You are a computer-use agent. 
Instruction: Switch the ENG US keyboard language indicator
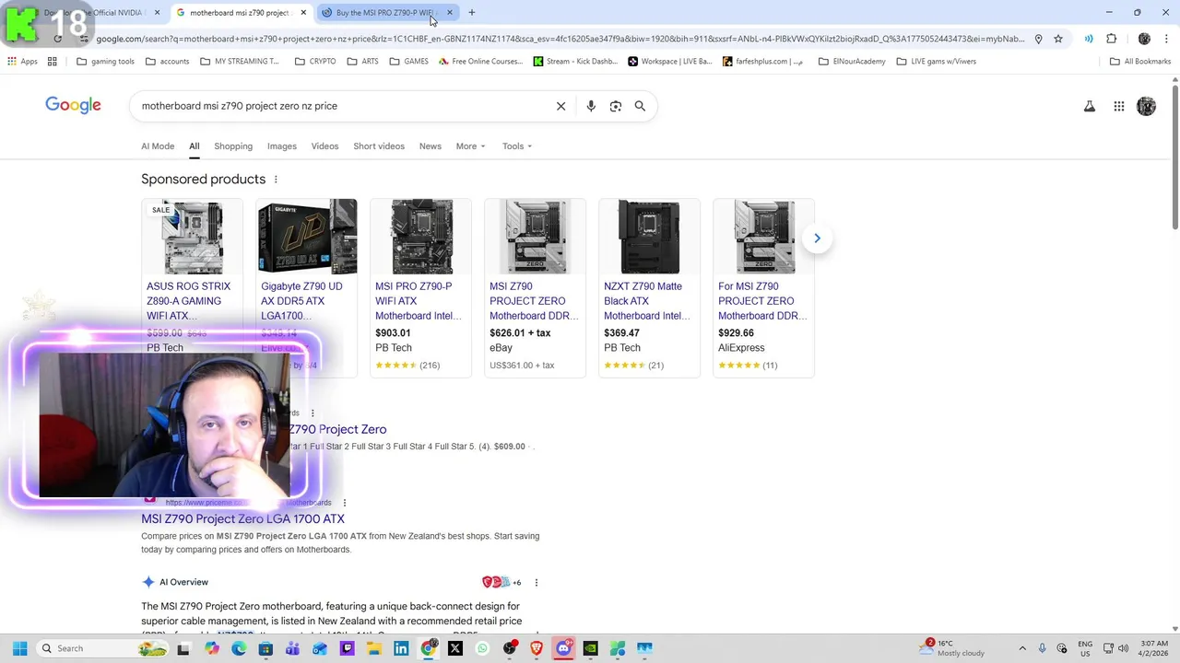[1085, 648]
